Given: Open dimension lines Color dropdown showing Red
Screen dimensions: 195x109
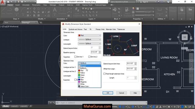Looking at the screenshot, I should (x=89, y=35).
